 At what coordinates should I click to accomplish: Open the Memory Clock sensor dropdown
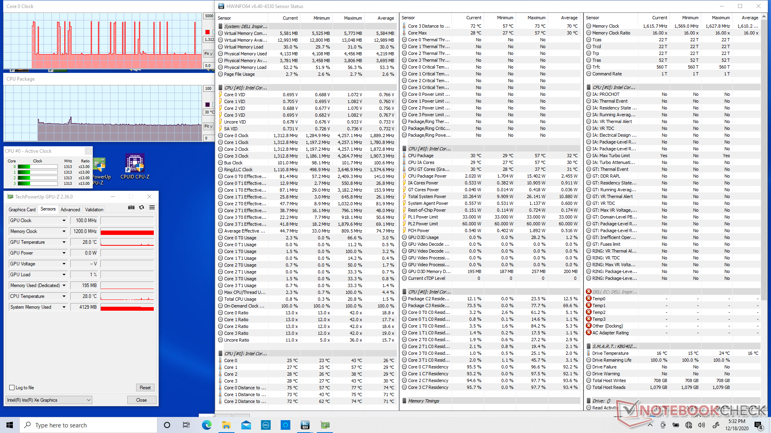click(x=64, y=231)
